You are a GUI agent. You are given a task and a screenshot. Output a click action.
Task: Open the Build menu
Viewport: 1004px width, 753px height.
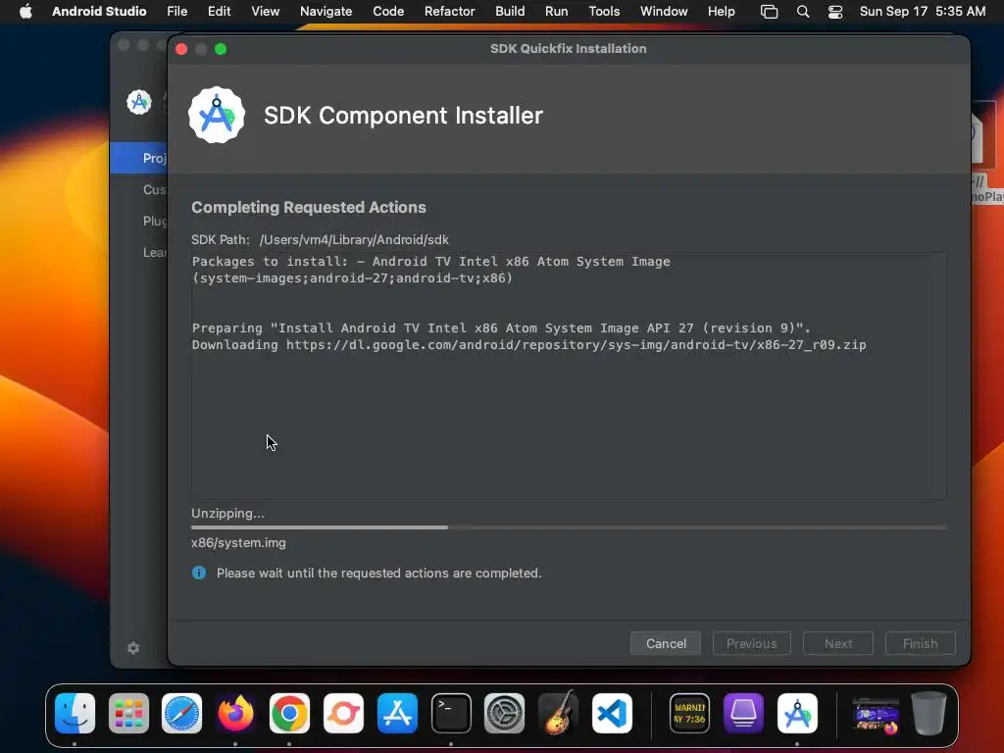point(510,12)
